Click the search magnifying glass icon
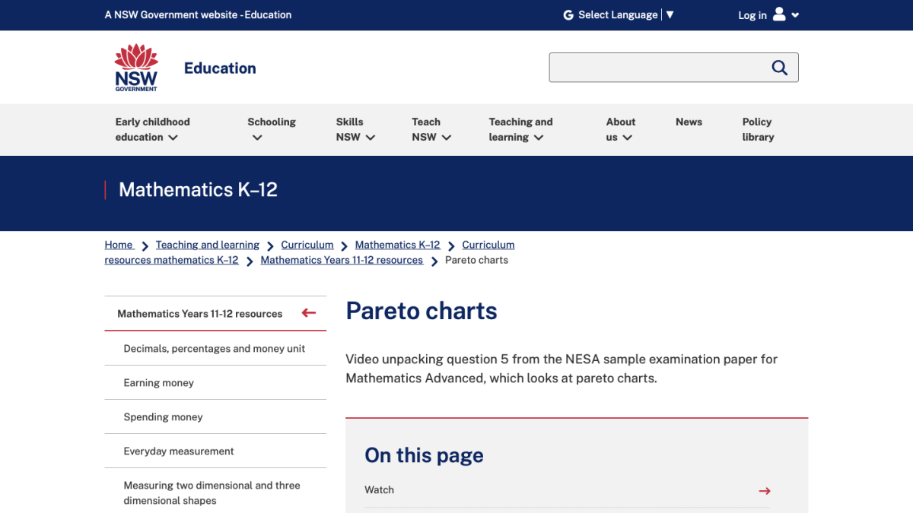The height and width of the screenshot is (513, 913). click(779, 67)
